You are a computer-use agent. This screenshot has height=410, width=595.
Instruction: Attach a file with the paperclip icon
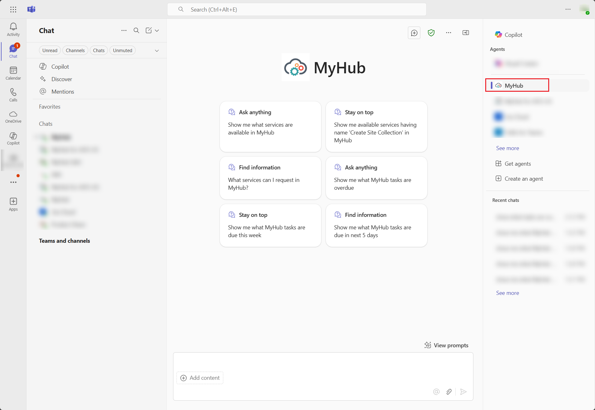[x=449, y=392]
